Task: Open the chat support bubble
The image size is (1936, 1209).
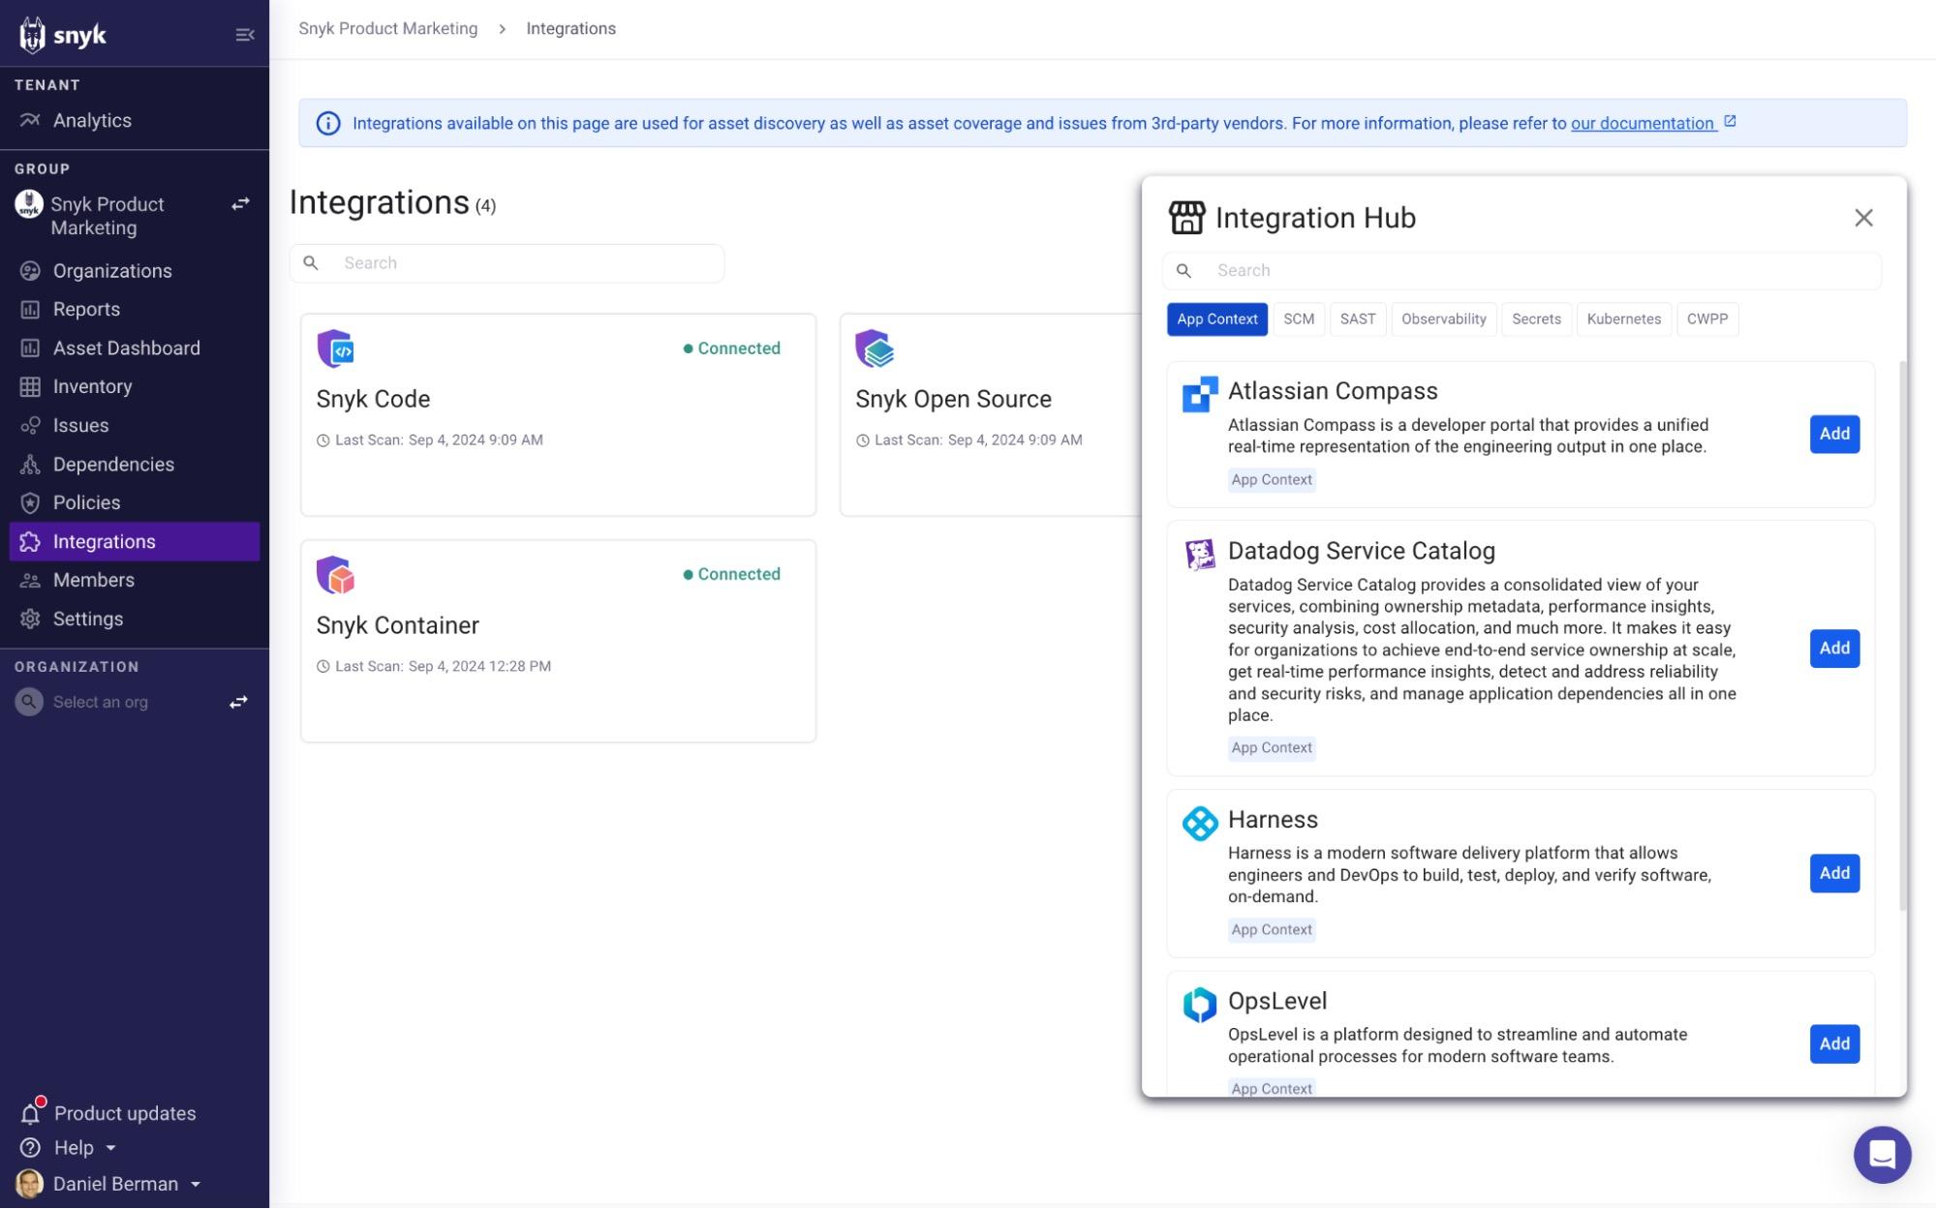Action: 1882,1155
